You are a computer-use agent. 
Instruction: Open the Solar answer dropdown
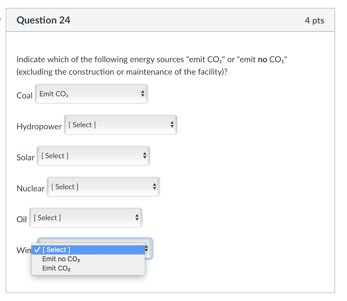[x=93, y=156]
